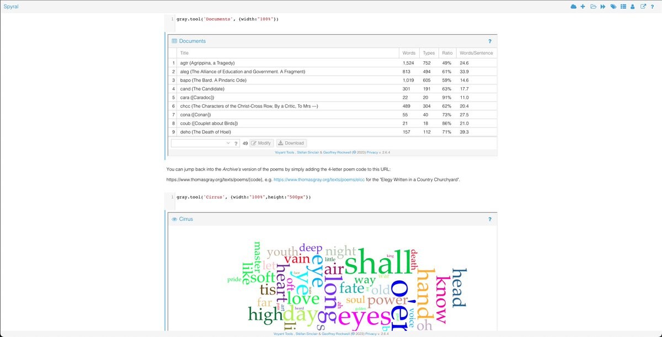Click the word 'air' in the Cirrus cloud

click(334, 269)
